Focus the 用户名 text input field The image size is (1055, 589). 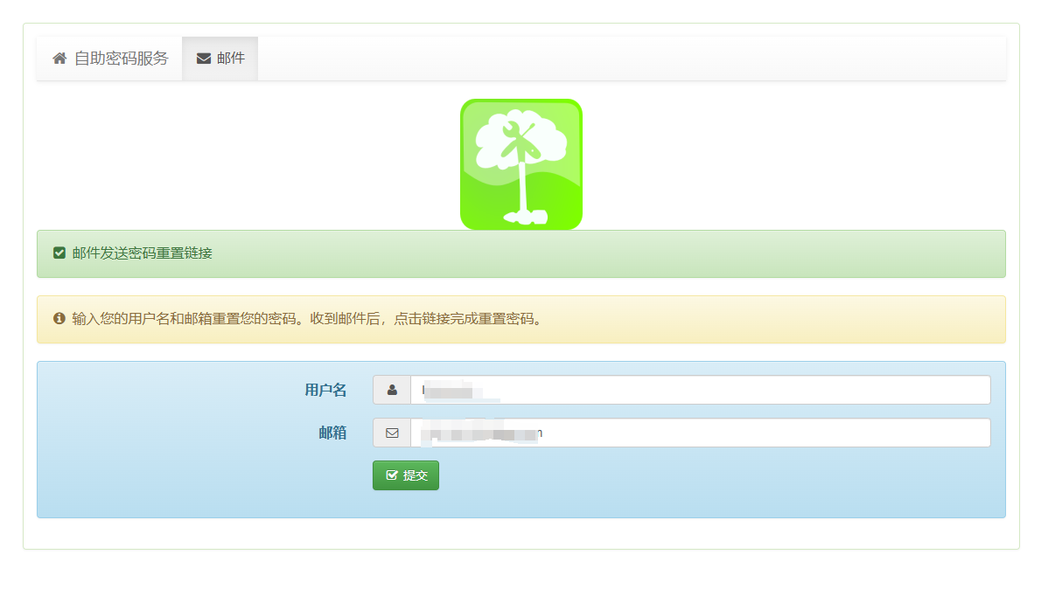click(701, 390)
